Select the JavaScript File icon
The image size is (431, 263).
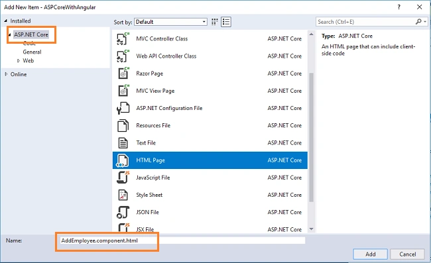(x=123, y=178)
